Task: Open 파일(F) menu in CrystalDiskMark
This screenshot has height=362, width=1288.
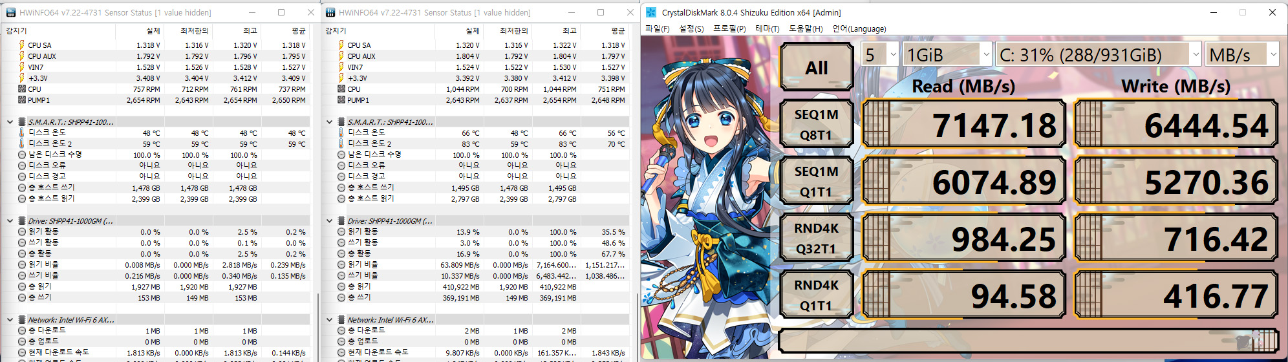Action: point(657,28)
